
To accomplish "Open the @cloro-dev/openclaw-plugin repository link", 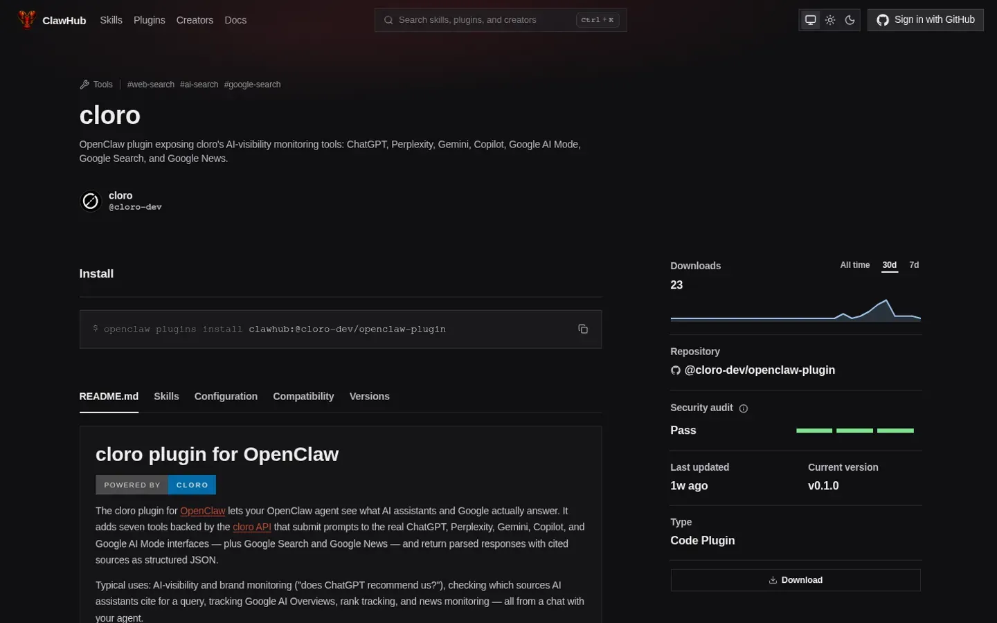I will (x=760, y=370).
